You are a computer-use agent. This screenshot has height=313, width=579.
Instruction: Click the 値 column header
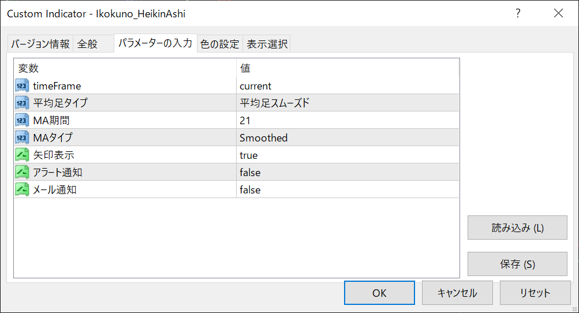pyautogui.click(x=245, y=68)
